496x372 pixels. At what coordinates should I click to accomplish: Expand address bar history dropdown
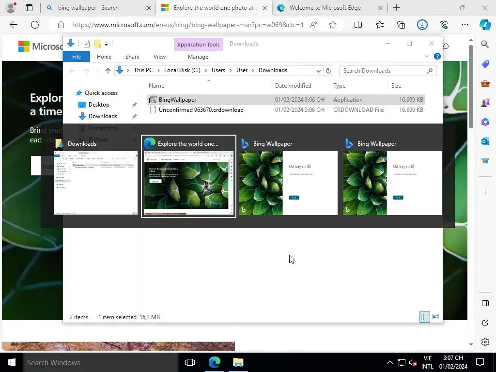tap(319, 71)
